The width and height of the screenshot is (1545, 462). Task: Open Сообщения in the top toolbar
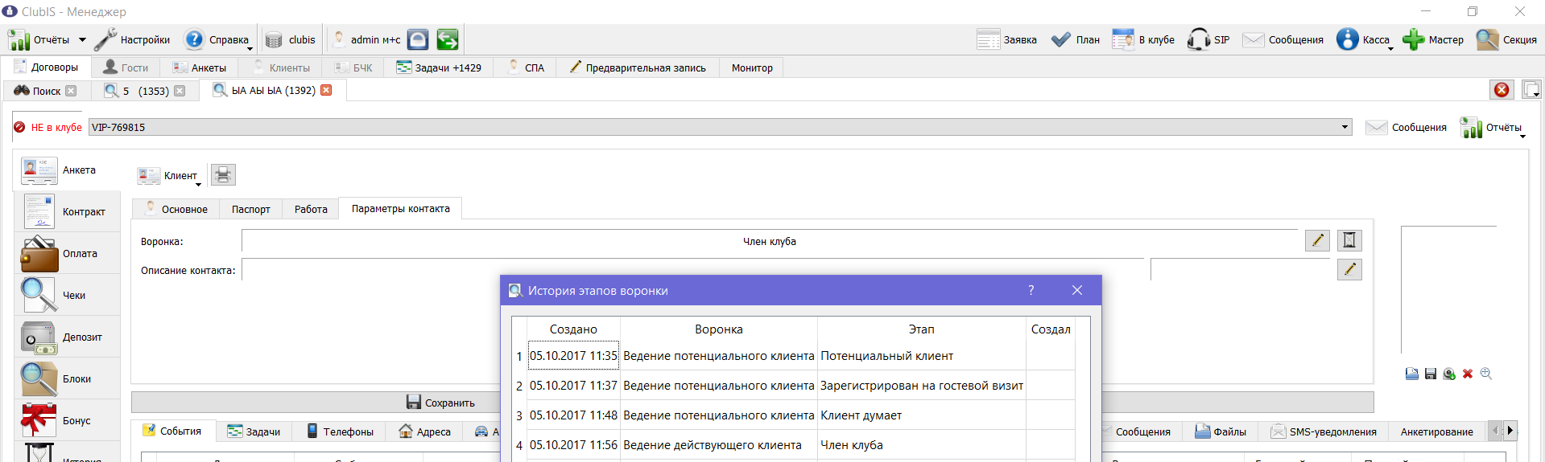tap(1283, 39)
